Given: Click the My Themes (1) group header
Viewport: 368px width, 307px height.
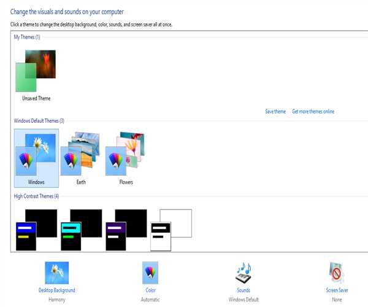Looking at the screenshot, I should (27, 37).
